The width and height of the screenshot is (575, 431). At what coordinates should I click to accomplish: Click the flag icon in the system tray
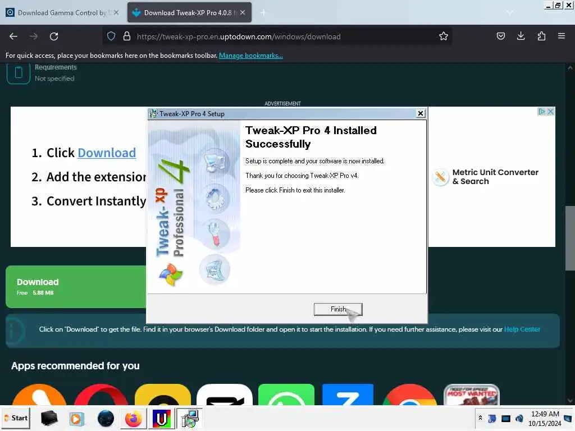click(492, 418)
